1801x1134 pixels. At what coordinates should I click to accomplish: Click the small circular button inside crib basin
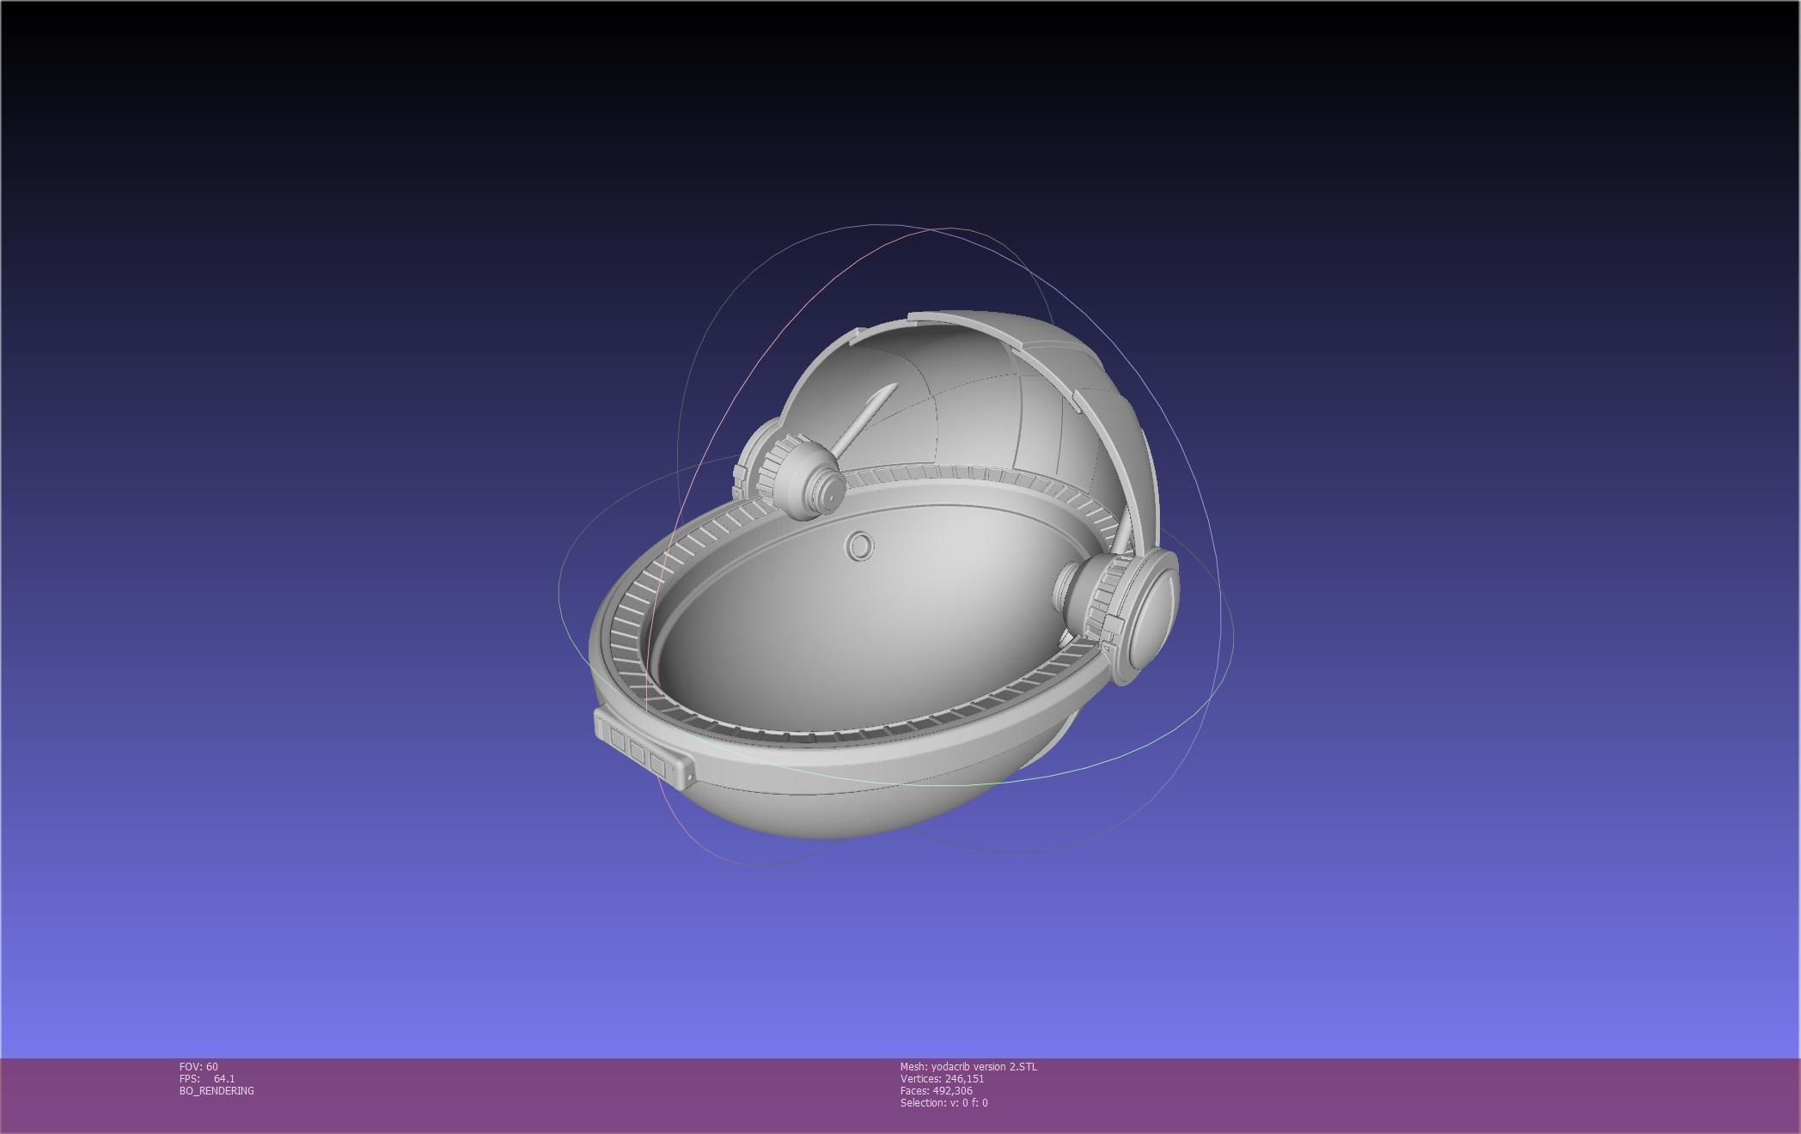coord(860,546)
